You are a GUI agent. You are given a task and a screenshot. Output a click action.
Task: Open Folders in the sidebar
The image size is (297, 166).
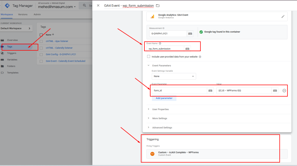pos(11,66)
